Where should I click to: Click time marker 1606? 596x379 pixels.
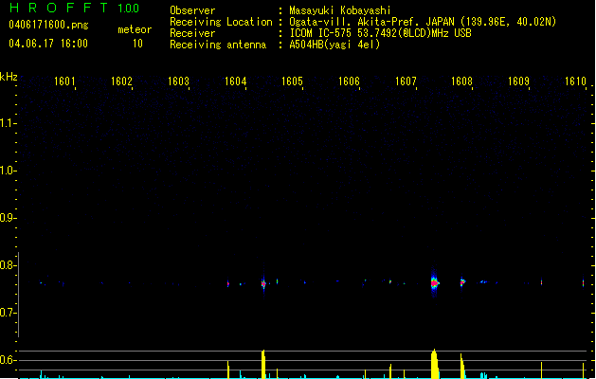coord(349,81)
